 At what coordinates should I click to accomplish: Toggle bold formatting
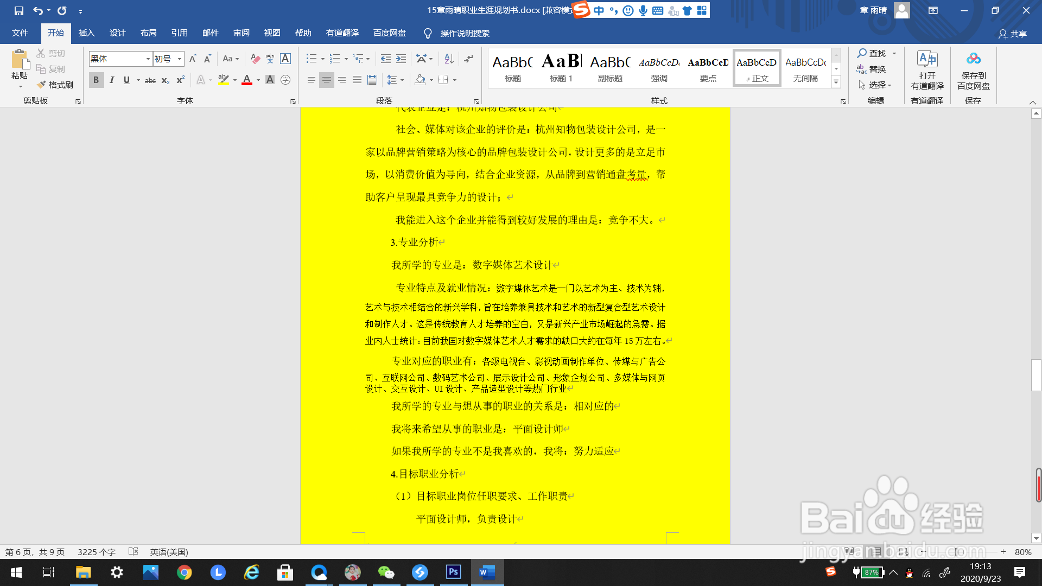96,80
